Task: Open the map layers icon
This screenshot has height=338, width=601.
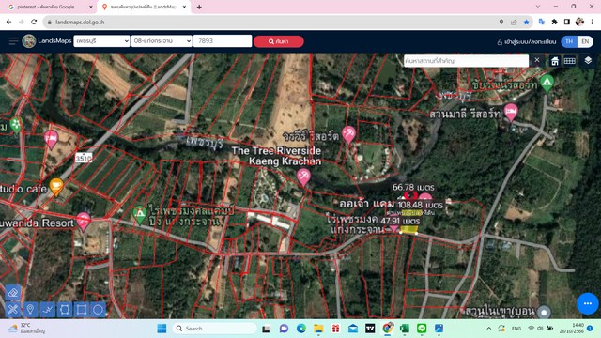Action: pyautogui.click(x=588, y=60)
